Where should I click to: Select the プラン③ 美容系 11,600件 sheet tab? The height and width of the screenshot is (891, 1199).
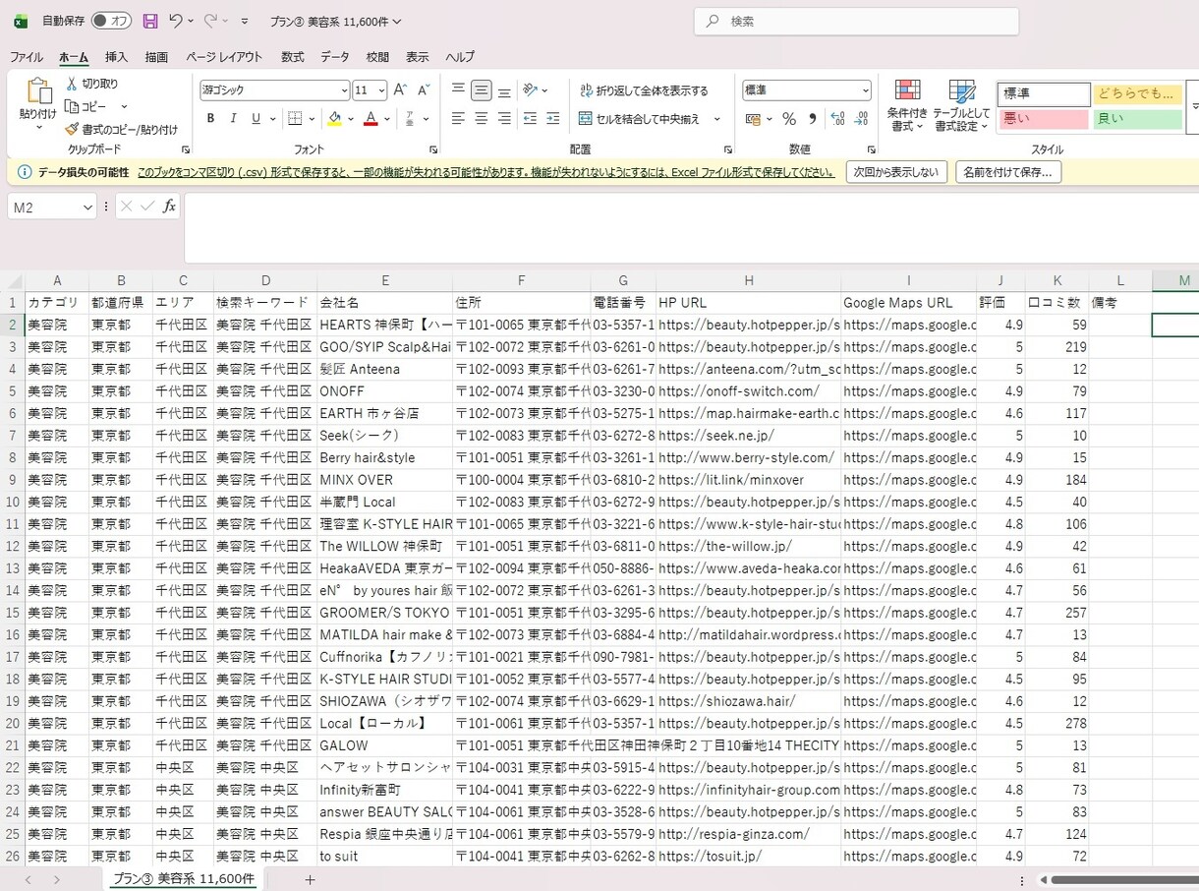click(183, 878)
